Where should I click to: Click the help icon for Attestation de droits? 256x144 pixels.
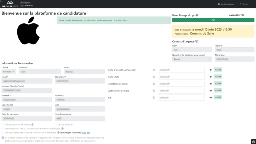[x=154, y=84]
